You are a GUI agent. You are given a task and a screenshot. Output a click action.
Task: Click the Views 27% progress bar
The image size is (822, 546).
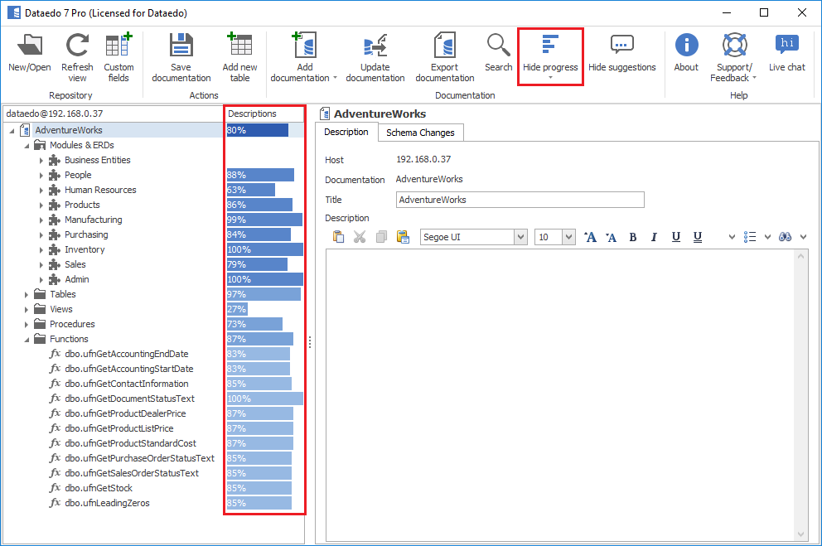(237, 309)
